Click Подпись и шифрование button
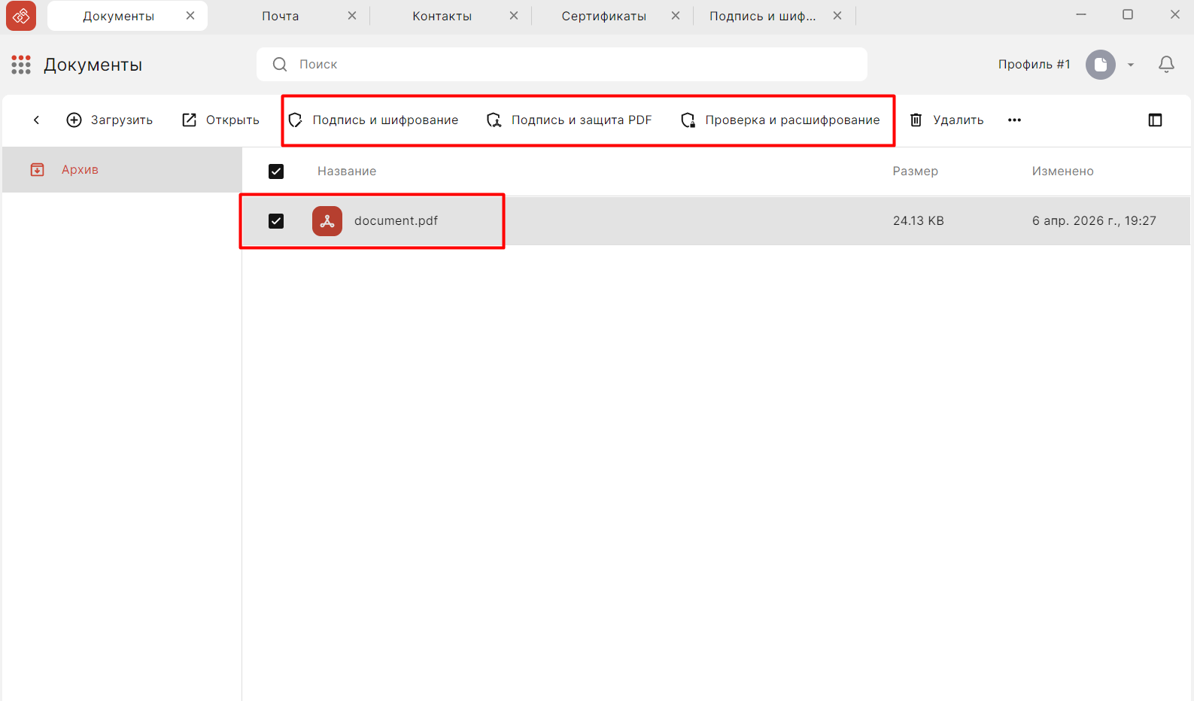This screenshot has height=701, width=1194. (374, 120)
